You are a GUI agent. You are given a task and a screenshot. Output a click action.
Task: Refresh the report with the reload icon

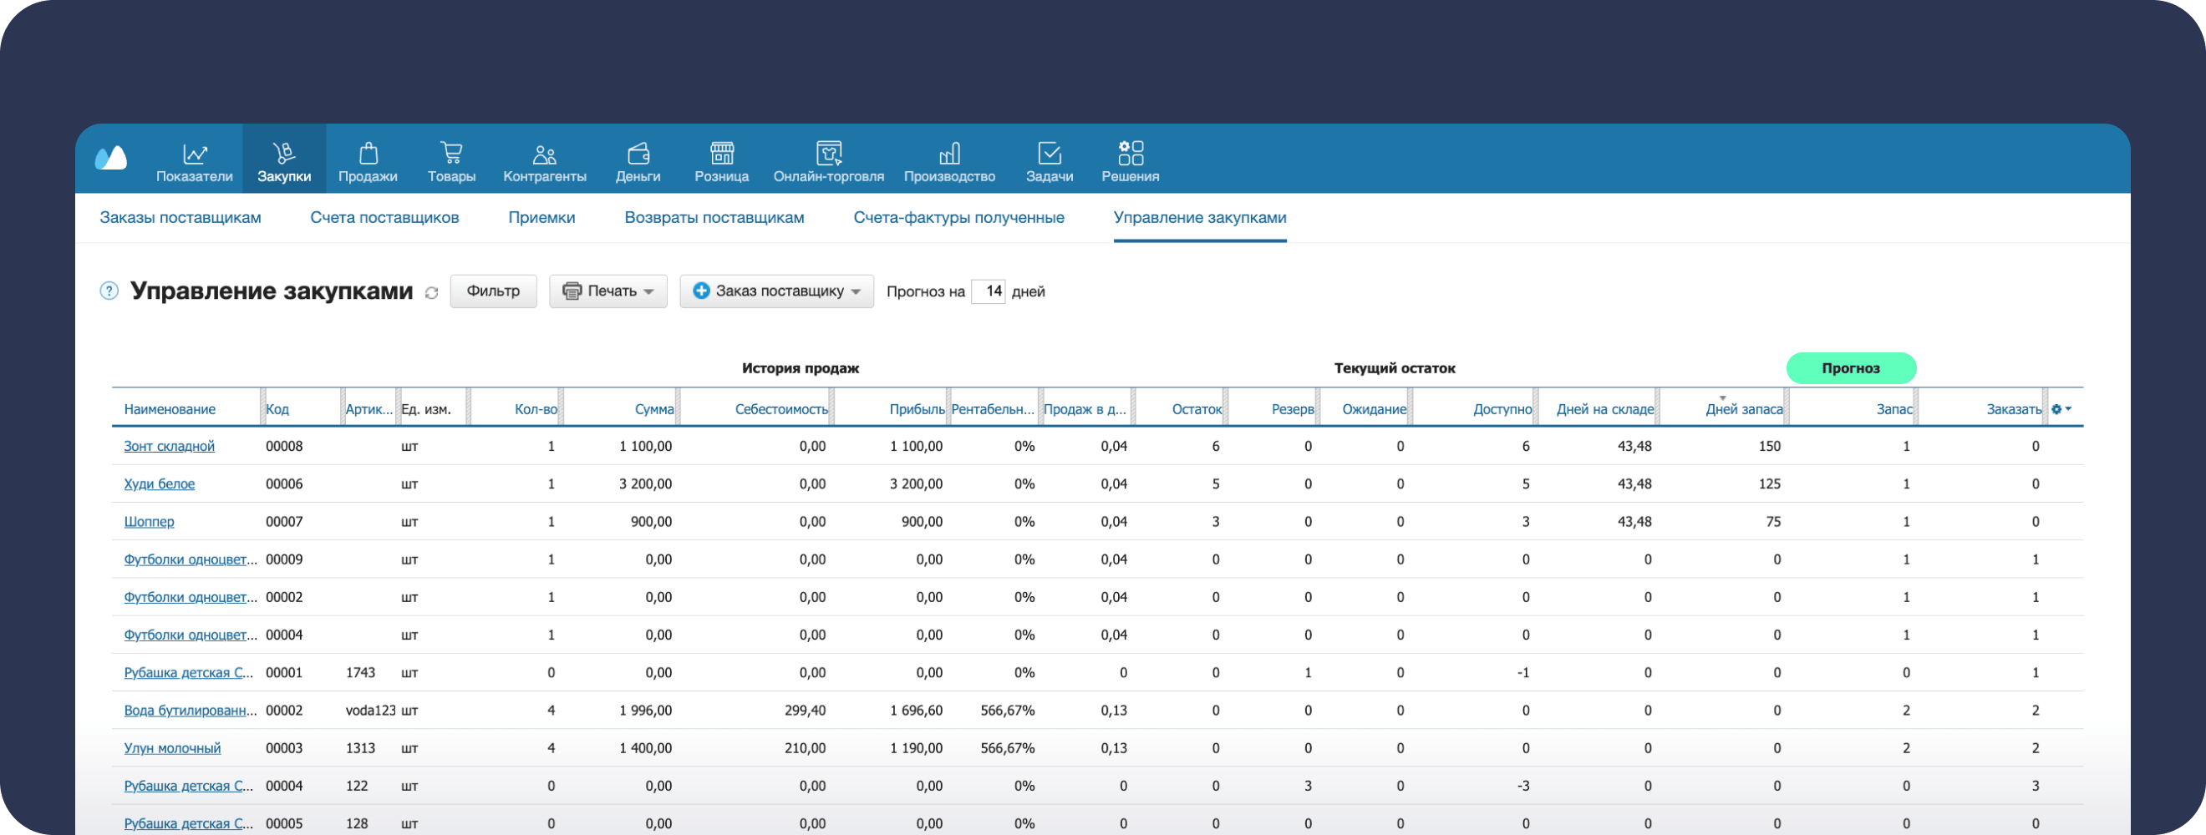(432, 293)
